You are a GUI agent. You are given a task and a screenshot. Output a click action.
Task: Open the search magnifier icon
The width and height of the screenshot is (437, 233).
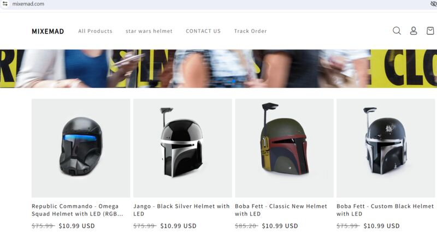397,31
